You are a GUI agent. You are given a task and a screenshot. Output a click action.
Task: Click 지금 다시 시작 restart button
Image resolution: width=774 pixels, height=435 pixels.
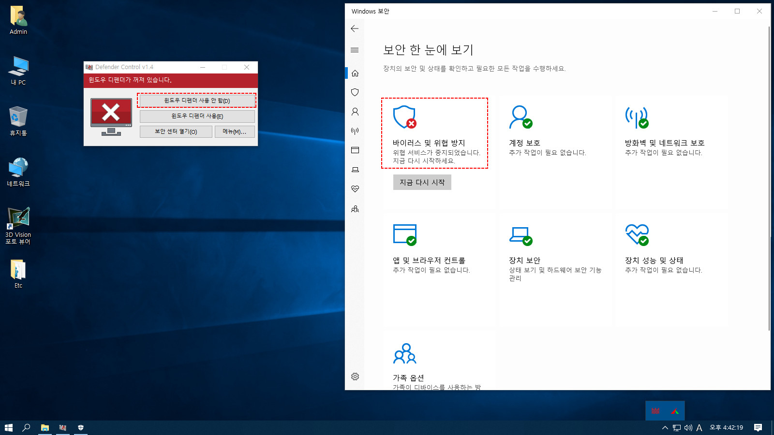coord(422,182)
